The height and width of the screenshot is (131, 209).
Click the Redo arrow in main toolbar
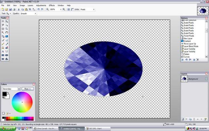(42, 9)
